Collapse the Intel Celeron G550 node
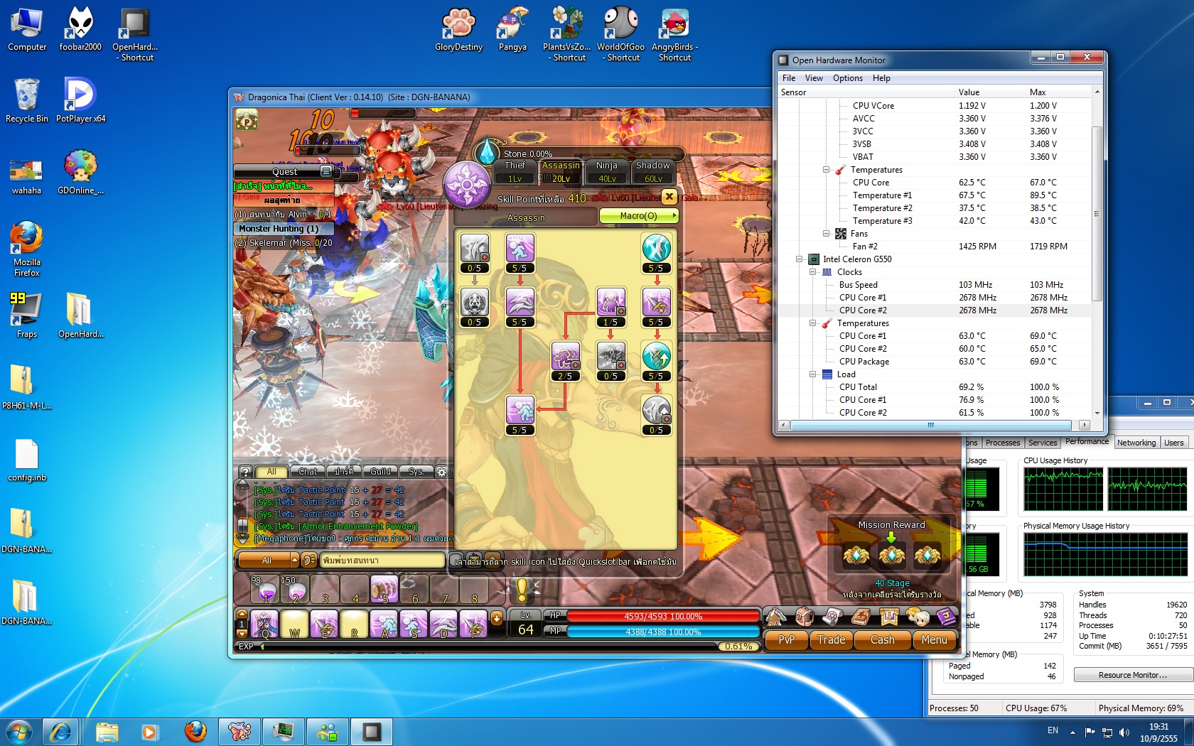Image resolution: width=1194 pixels, height=746 pixels. pos(799,259)
